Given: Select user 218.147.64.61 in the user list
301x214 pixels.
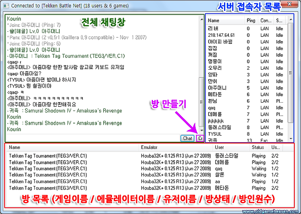Looking at the screenshot, I should [x=247, y=35].
